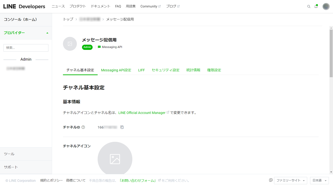The image size is (333, 187).
Task: Open the ブログ external link
Action: [173, 6]
